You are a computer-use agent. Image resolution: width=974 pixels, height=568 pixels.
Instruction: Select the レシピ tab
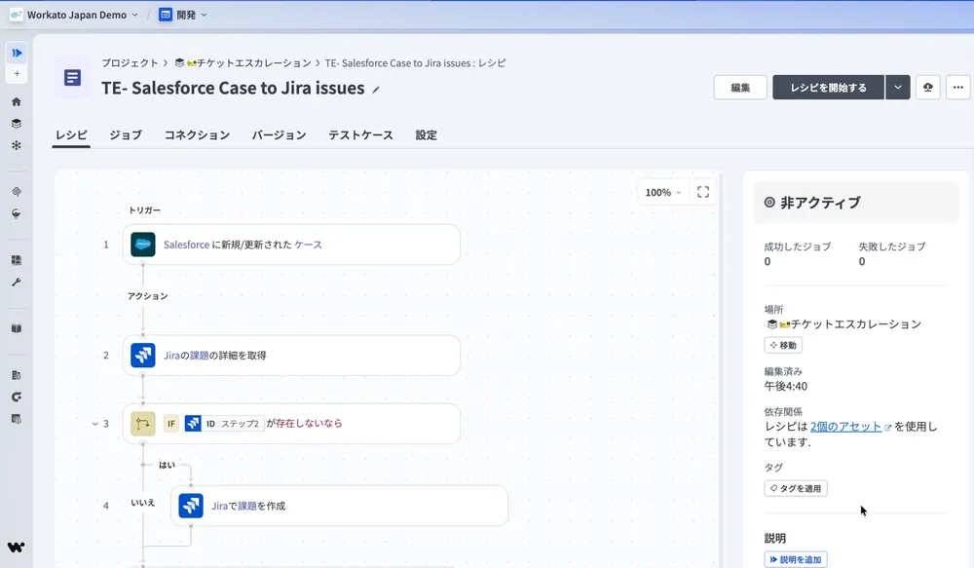coord(71,134)
